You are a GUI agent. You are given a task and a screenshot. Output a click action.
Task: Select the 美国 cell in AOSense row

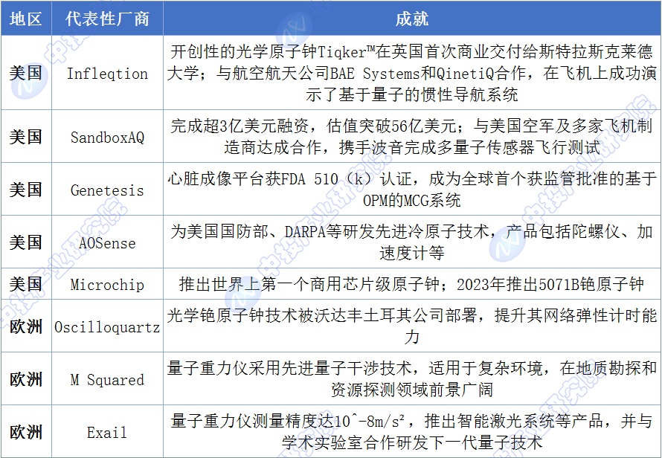26,242
